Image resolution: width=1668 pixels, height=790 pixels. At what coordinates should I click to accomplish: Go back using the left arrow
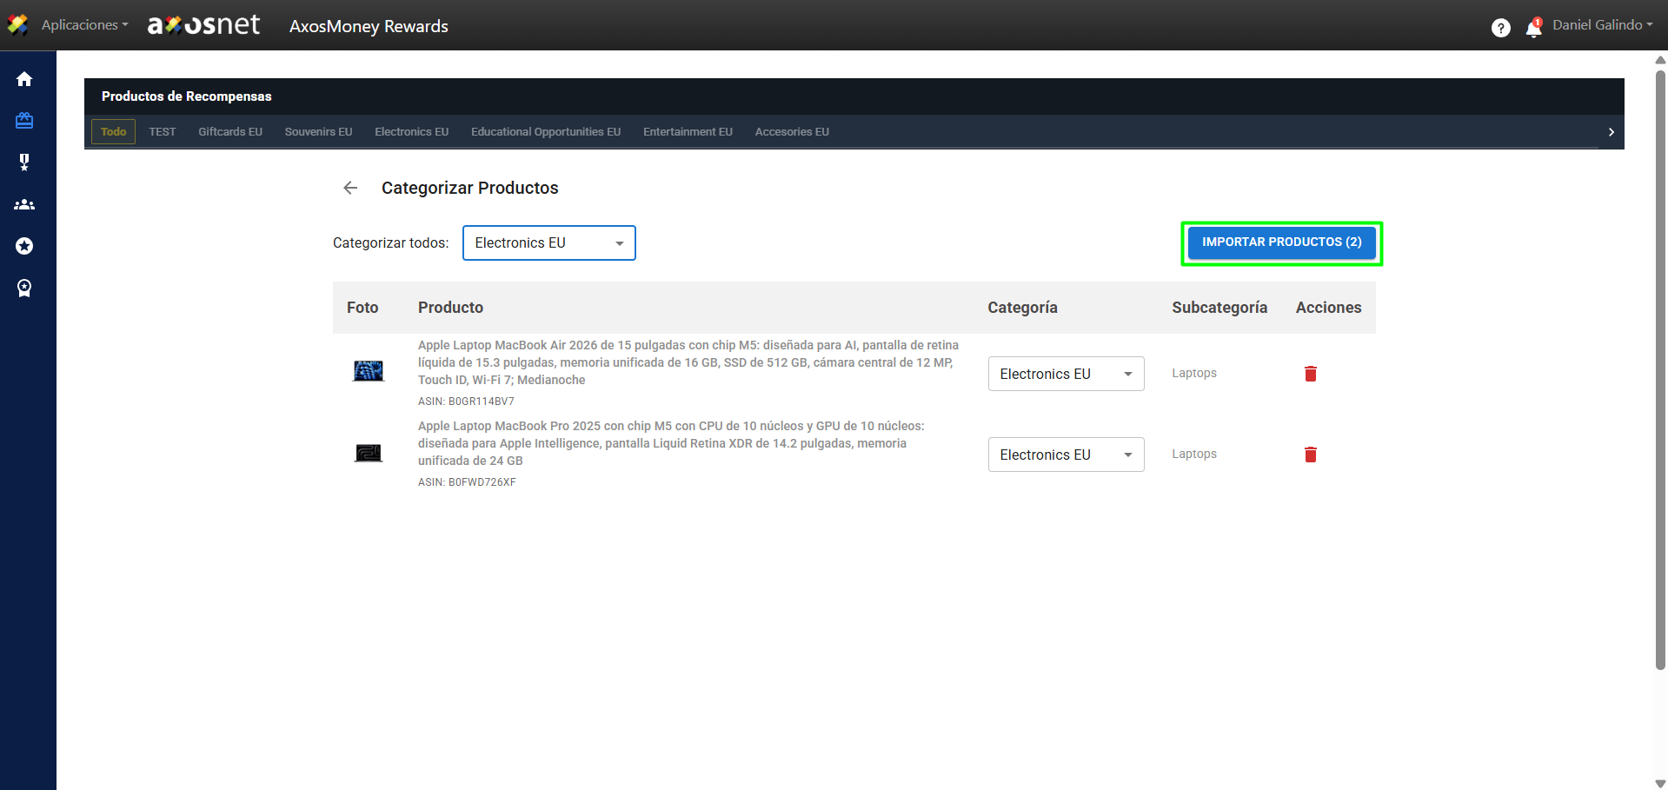(350, 188)
